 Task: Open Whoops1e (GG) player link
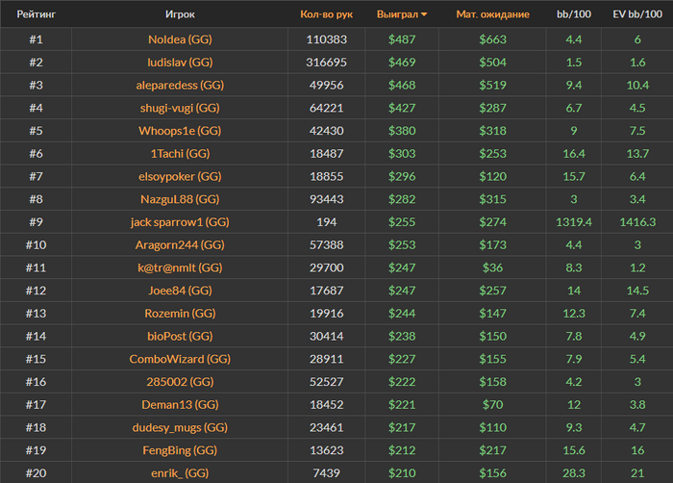(180, 131)
